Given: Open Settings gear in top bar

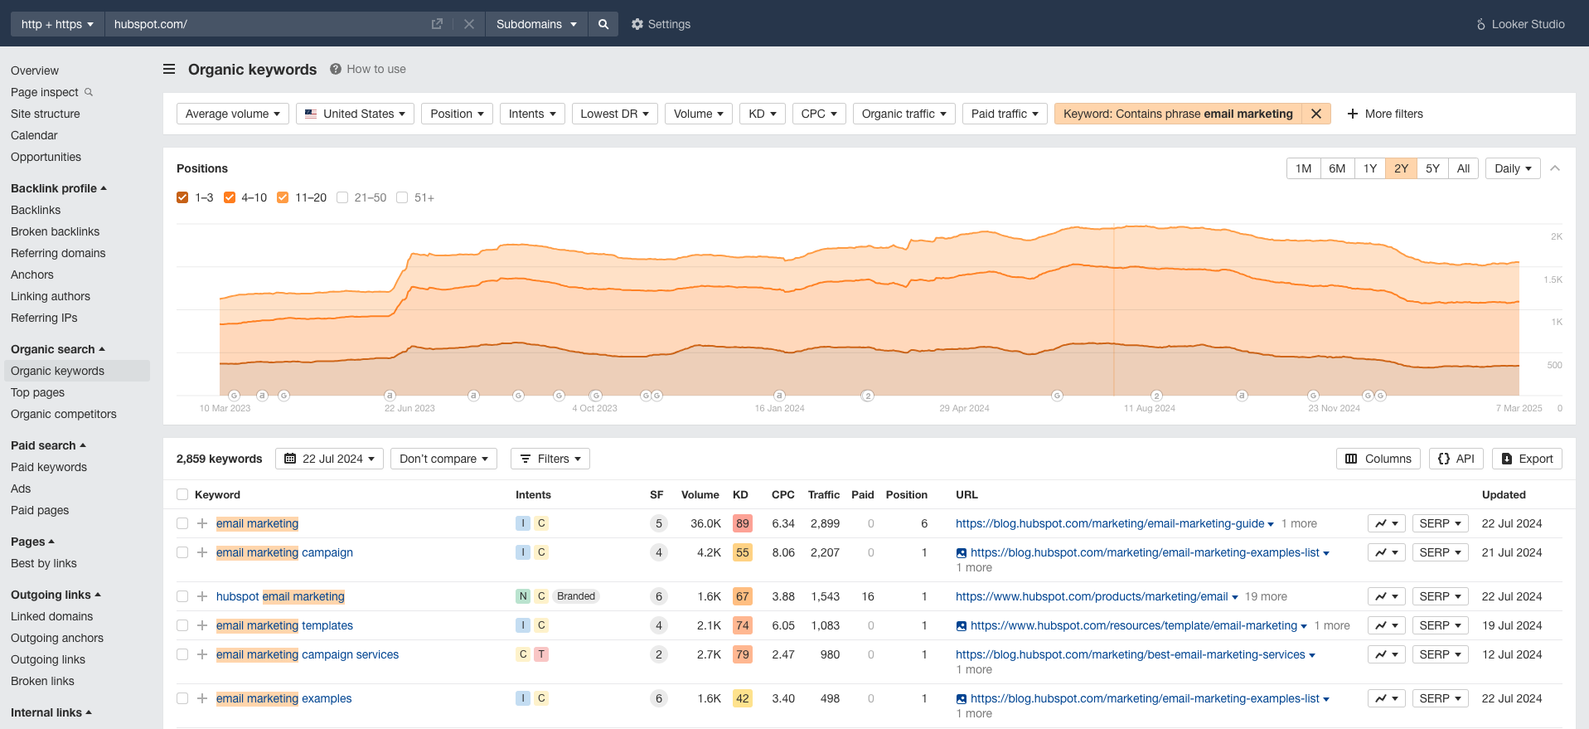Looking at the screenshot, I should click(x=661, y=24).
